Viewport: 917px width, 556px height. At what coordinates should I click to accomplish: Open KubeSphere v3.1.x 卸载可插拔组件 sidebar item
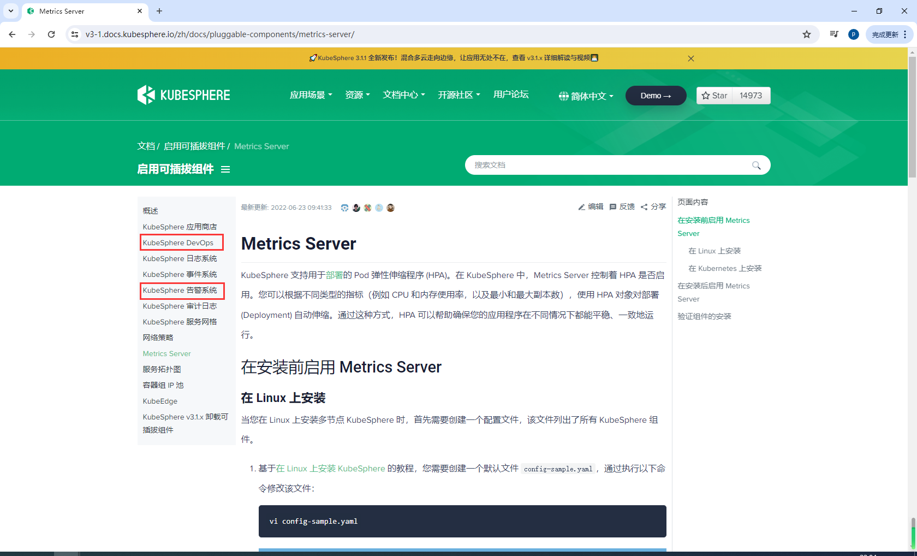[186, 423]
